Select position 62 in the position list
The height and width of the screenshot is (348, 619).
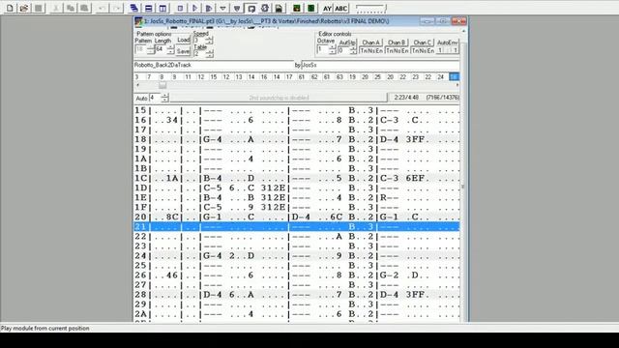[314, 77]
